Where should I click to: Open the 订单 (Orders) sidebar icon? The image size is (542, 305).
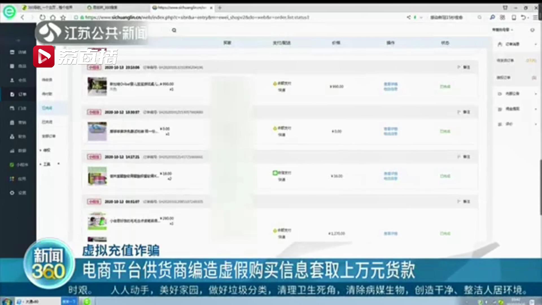12,94
